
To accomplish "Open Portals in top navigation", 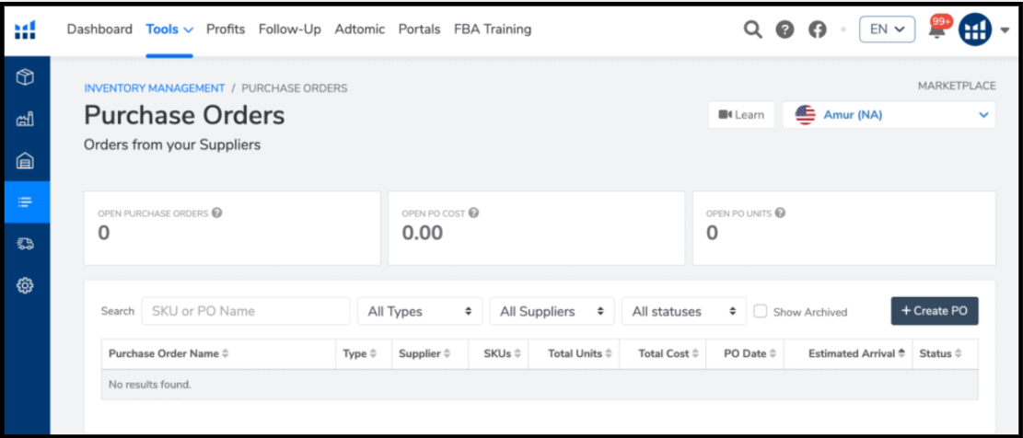I will point(420,29).
